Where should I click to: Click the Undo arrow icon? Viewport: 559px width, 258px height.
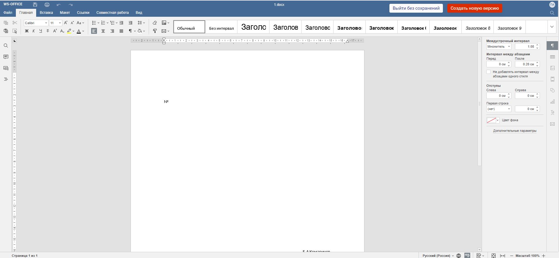[x=59, y=5]
